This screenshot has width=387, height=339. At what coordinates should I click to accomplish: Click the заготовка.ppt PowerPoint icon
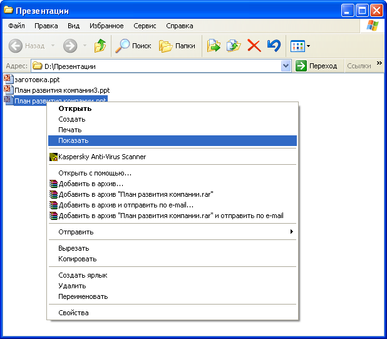(x=9, y=79)
